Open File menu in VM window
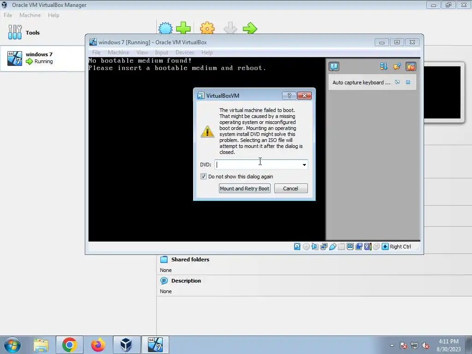Image resolution: width=472 pixels, height=354 pixels. 96,53
